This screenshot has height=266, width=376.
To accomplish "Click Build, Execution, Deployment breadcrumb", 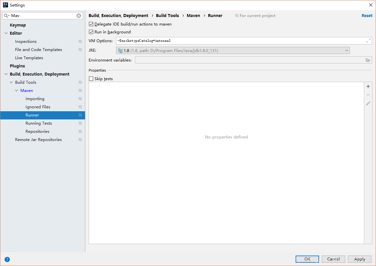I will pos(118,16).
